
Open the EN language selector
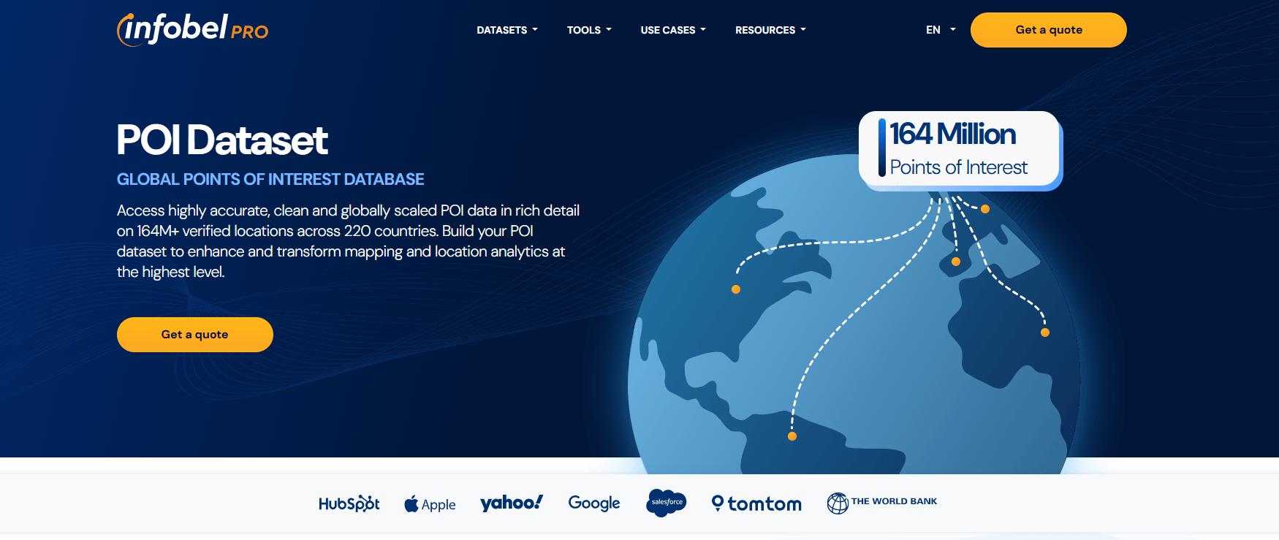941,30
